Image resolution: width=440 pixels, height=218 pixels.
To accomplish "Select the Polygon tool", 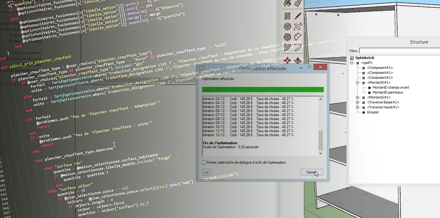I will [287, 38].
